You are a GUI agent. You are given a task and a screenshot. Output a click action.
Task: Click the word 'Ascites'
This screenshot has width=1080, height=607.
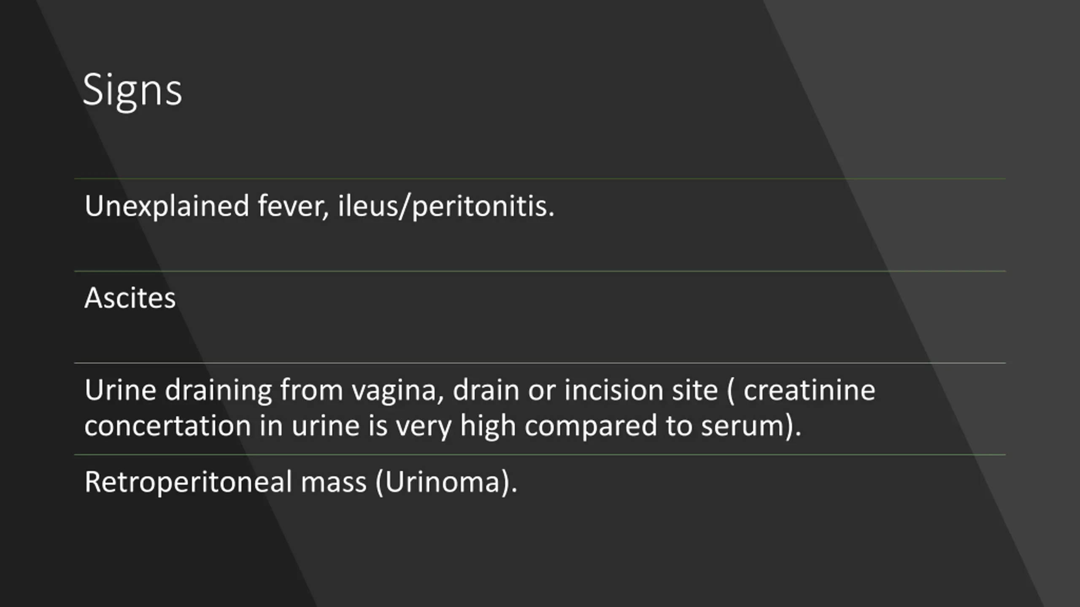[x=130, y=298]
